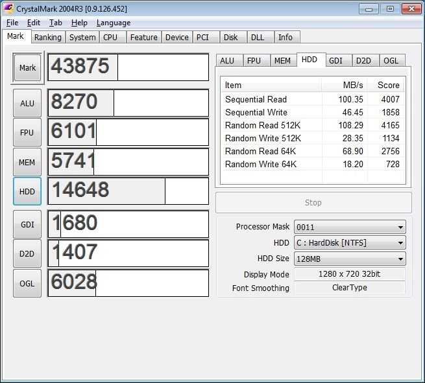Click the Score column header
This screenshot has width=425, height=383.
click(386, 85)
